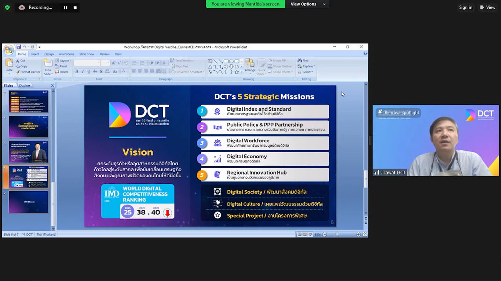This screenshot has width=501, height=281.
Task: Open the Replace dropdown
Action: coord(307,66)
